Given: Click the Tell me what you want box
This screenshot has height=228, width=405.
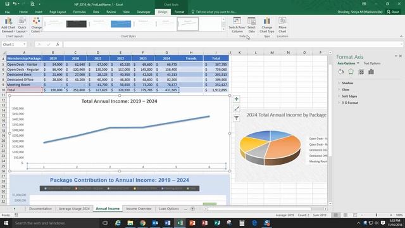Looking at the screenshot, I should pos(214,12).
